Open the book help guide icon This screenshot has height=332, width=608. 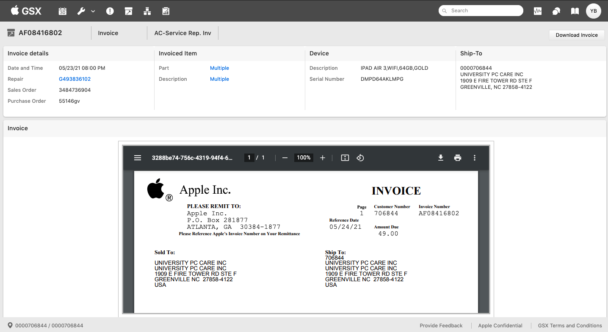(575, 11)
